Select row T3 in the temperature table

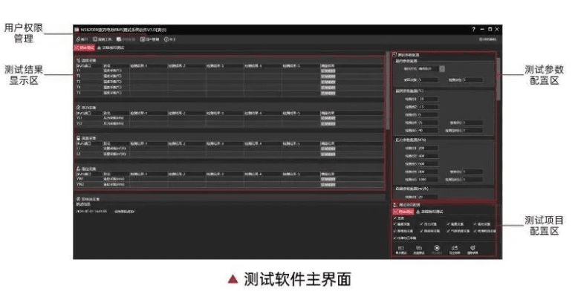pos(230,82)
